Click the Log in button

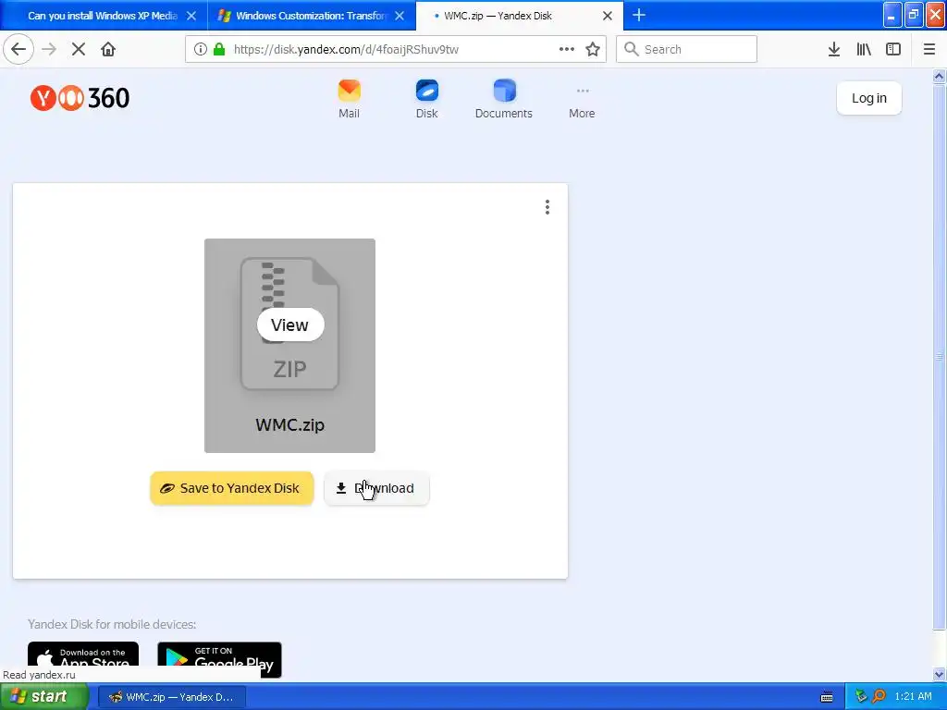point(869,98)
